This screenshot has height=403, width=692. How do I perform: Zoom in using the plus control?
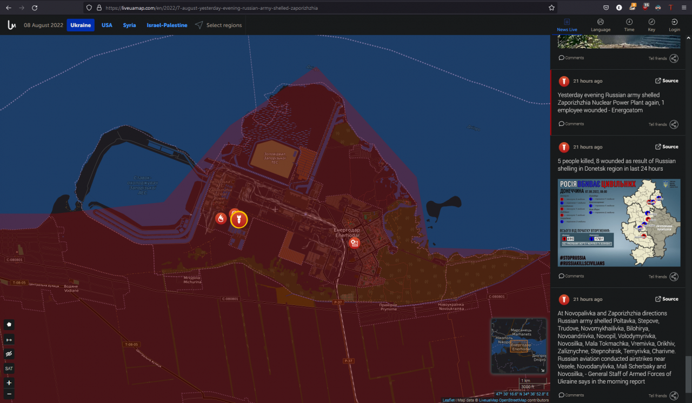point(9,382)
